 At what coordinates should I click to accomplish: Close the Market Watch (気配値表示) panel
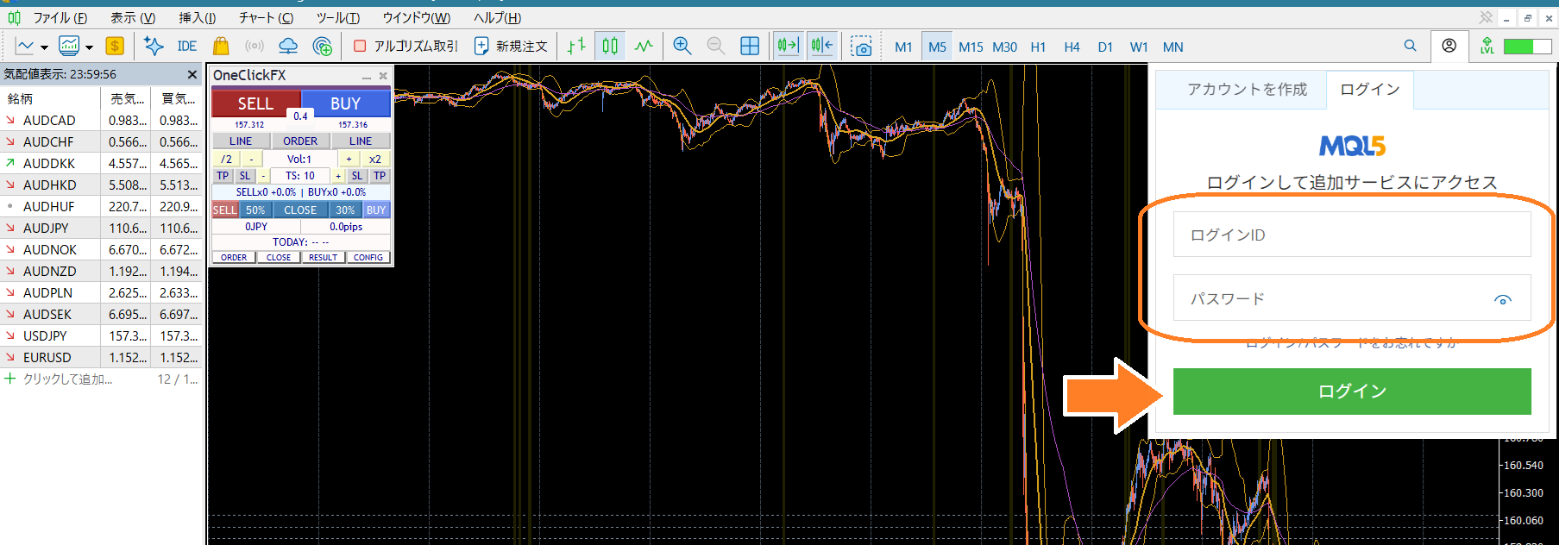coord(192,74)
